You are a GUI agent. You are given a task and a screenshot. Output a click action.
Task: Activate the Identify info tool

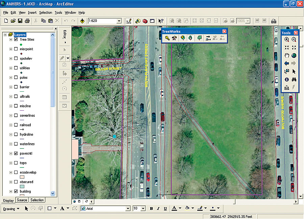coord(286,80)
